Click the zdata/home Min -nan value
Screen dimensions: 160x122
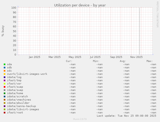pos(99,93)
